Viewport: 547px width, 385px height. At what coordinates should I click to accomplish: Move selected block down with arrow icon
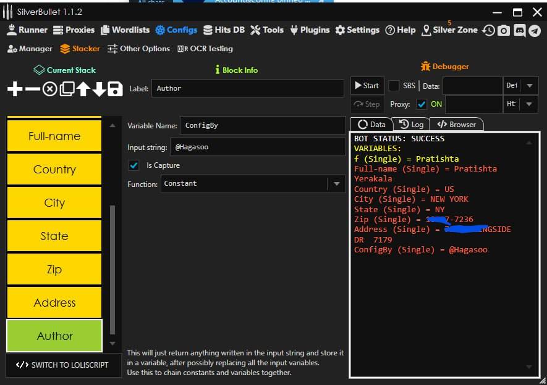click(x=99, y=89)
